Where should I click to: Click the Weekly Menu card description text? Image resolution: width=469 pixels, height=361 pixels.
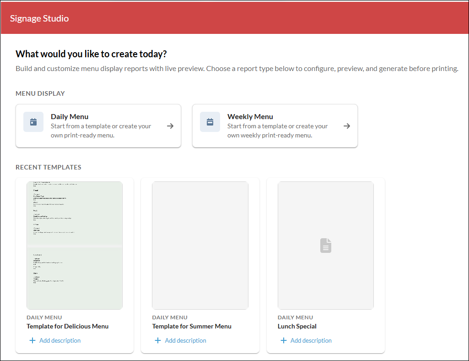[x=278, y=131]
